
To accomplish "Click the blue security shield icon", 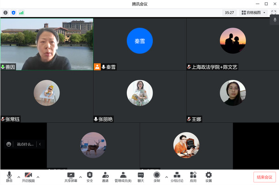I will [x=14, y=13].
